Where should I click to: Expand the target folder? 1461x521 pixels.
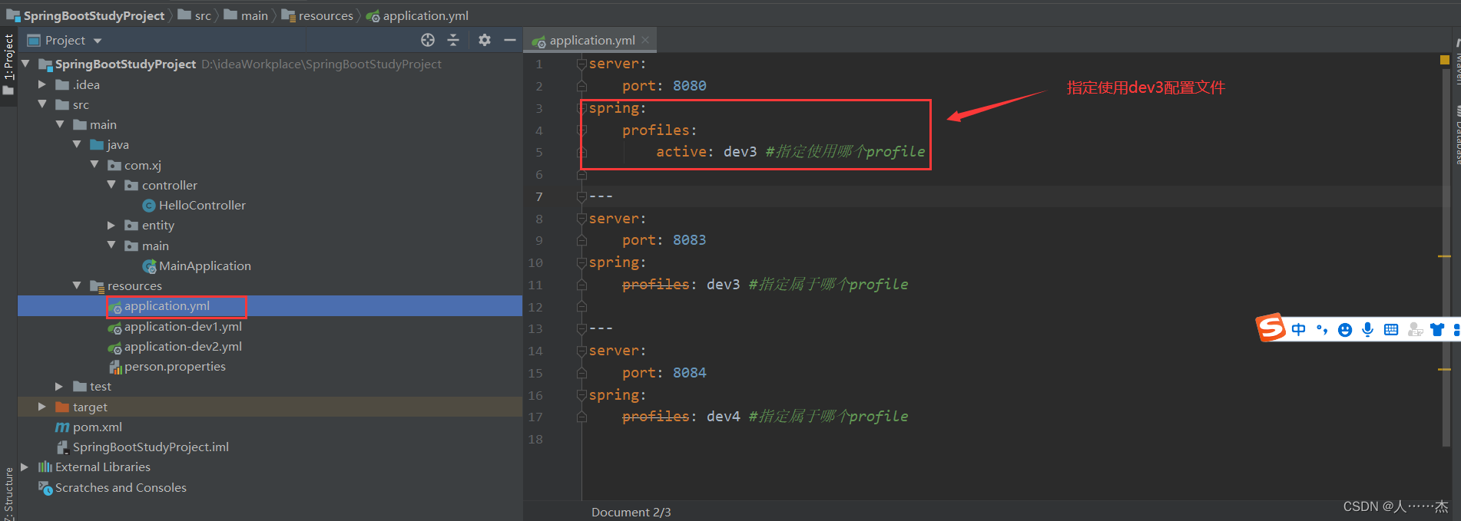coord(43,407)
